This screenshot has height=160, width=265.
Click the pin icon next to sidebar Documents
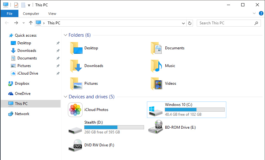(x=58, y=58)
